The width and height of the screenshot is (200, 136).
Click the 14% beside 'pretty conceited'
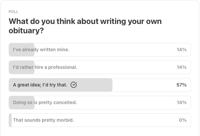pyautogui.click(x=182, y=102)
